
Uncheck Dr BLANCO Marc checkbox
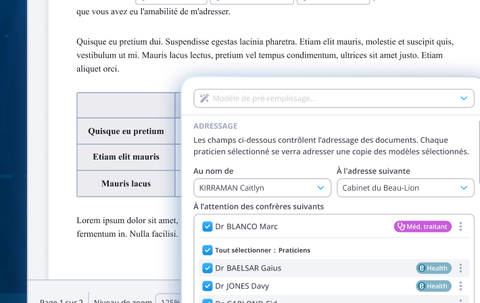(x=208, y=227)
